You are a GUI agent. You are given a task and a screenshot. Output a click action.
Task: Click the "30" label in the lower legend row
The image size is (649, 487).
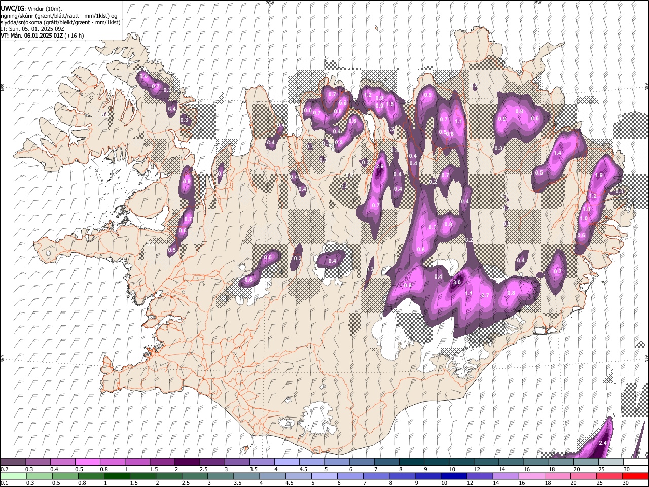coord(627,483)
